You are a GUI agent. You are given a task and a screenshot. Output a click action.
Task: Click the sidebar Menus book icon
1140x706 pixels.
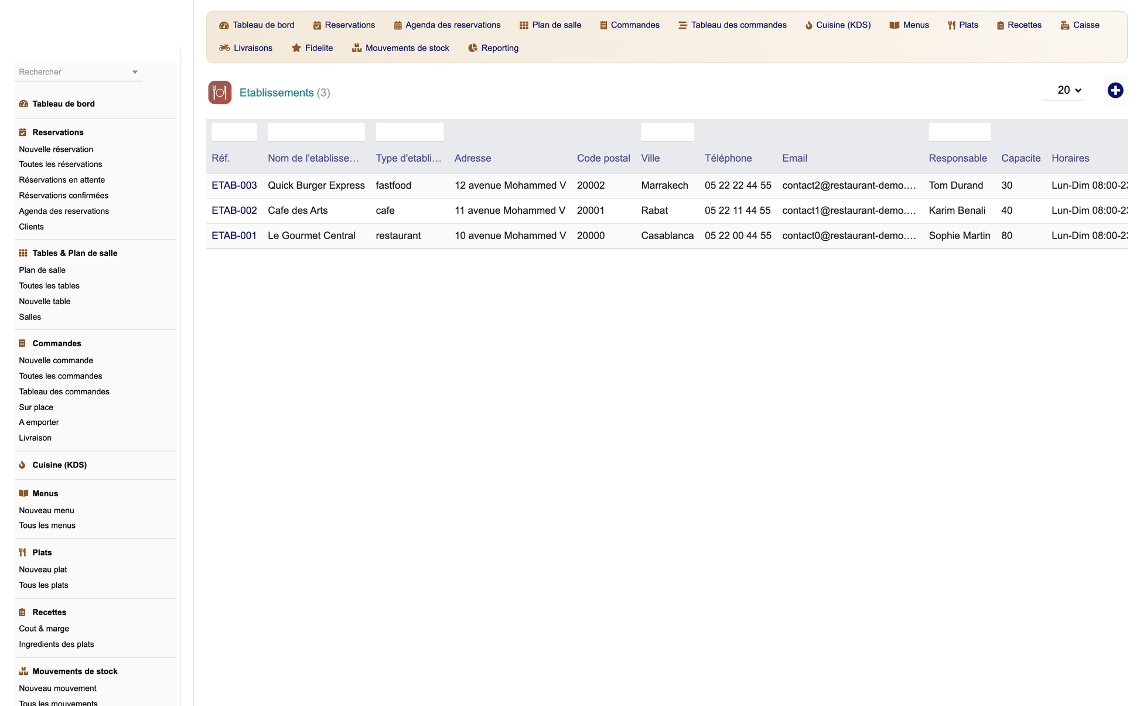[x=23, y=493]
